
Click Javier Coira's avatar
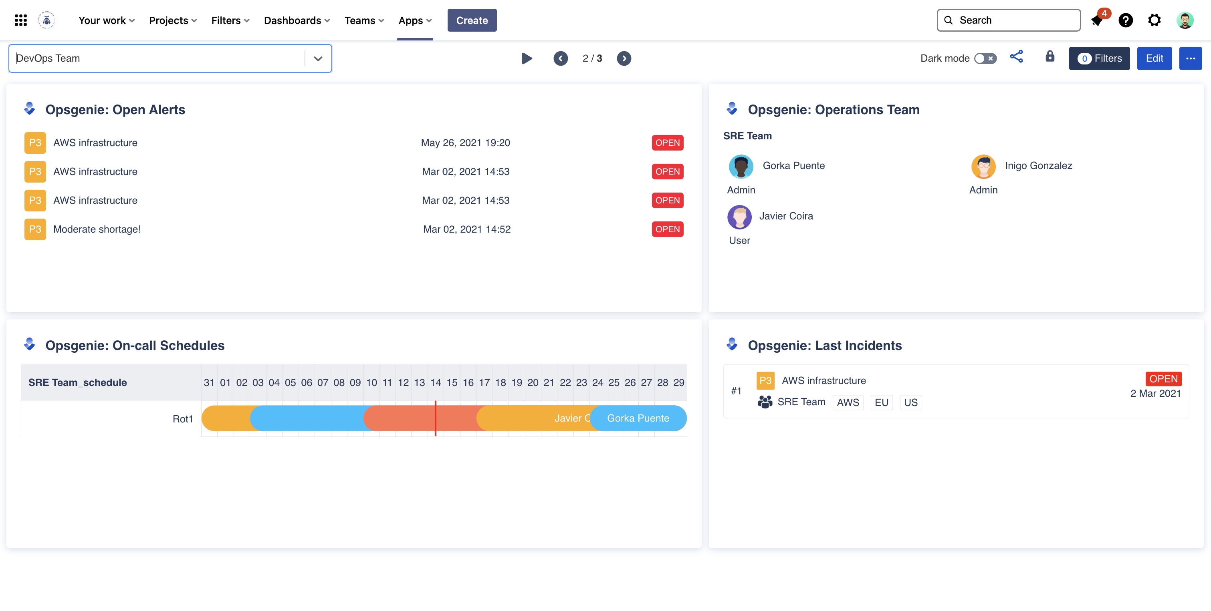739,217
